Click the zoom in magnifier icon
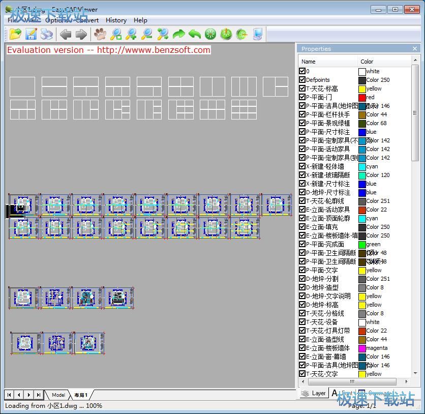The height and width of the screenshot is (414, 425). 132,34
